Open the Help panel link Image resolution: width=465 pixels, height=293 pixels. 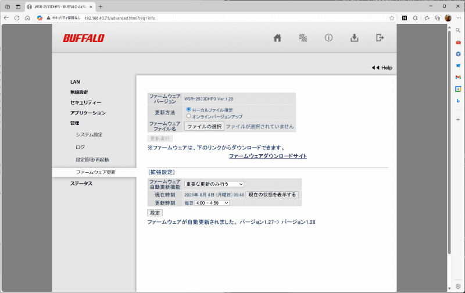tap(382, 67)
